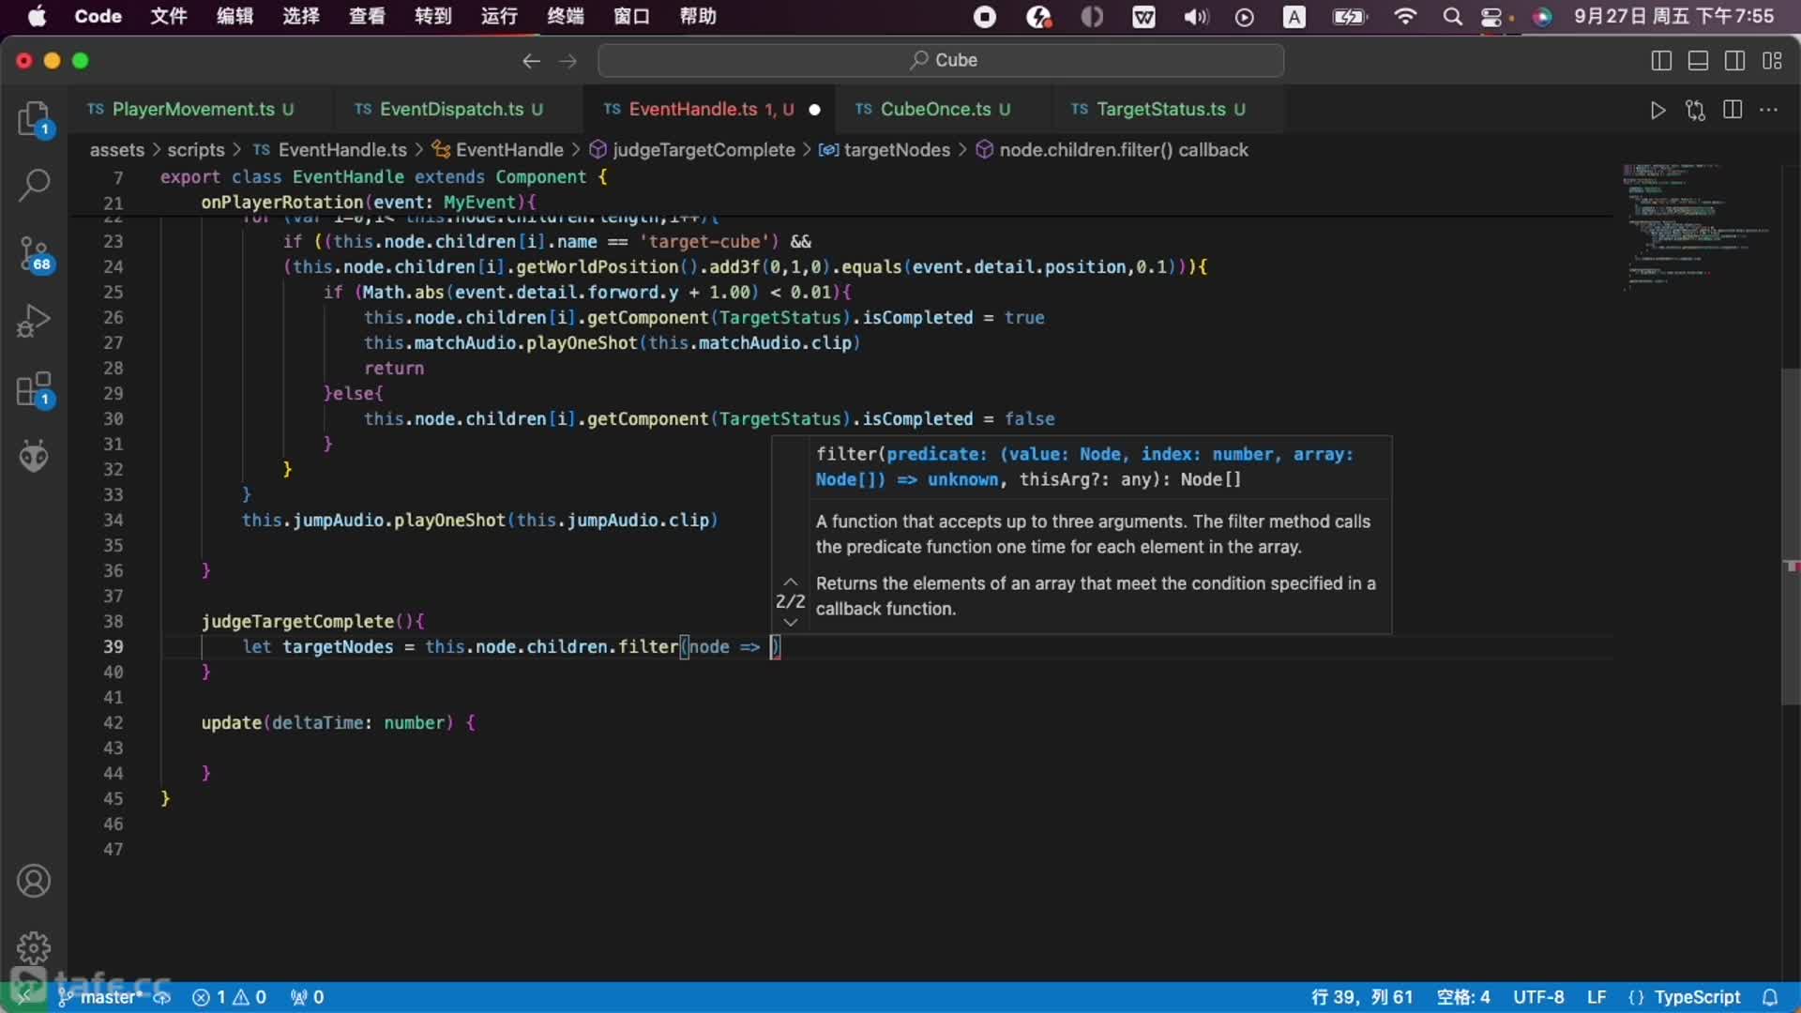Open the master branch picker in status bar

pyautogui.click(x=101, y=997)
